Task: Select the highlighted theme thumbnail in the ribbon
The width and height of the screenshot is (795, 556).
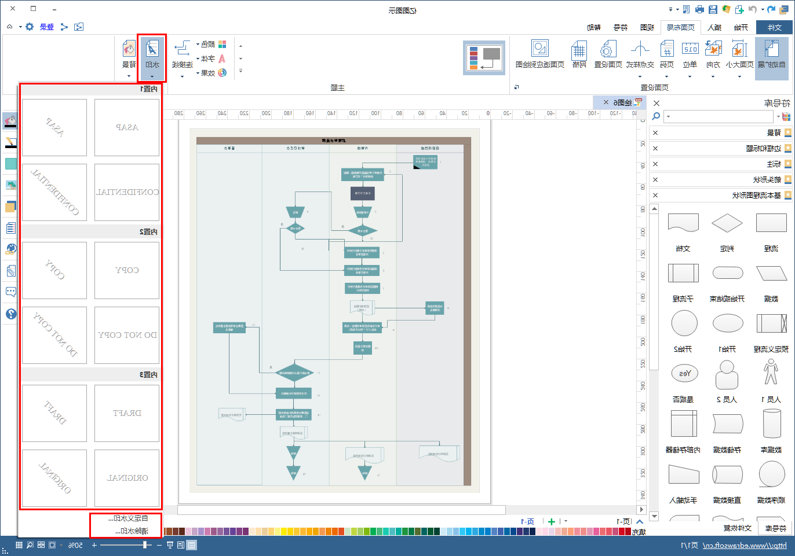Action: click(x=484, y=58)
